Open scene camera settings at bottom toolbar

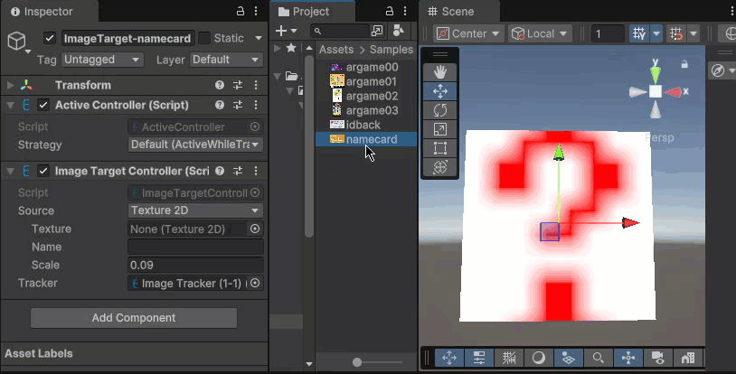tap(658, 358)
